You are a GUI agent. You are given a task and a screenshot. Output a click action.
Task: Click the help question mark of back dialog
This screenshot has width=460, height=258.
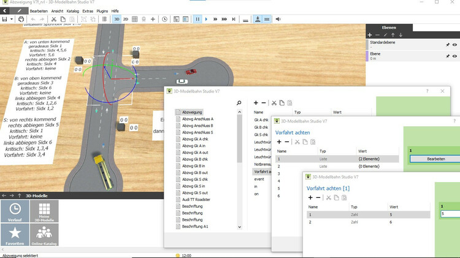click(427, 91)
